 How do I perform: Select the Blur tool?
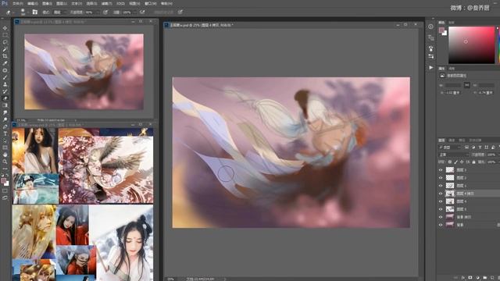click(x=5, y=112)
